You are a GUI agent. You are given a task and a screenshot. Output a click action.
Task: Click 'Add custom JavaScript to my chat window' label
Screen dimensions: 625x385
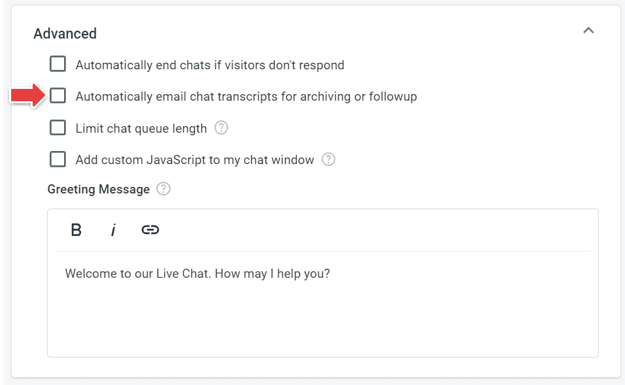[x=195, y=160]
